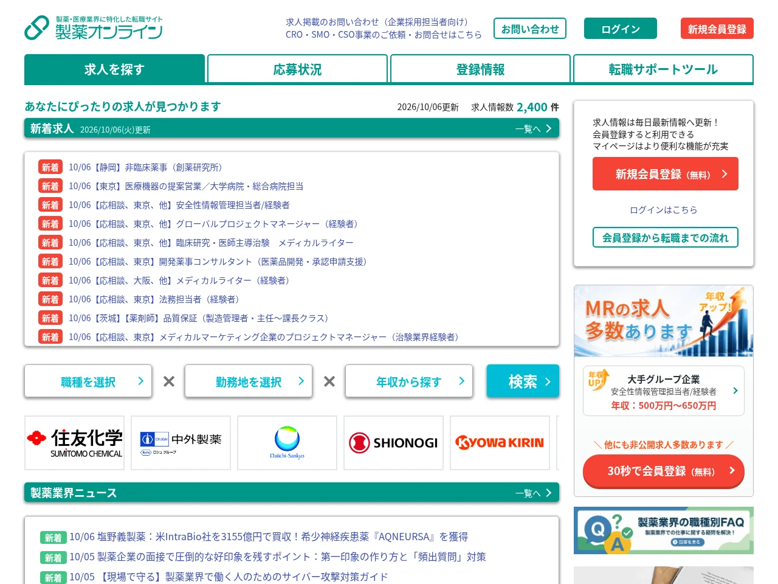Open the 大阪 メディカルライター（経験者） listing
Viewport: 778px width, 584px height.
(181, 280)
